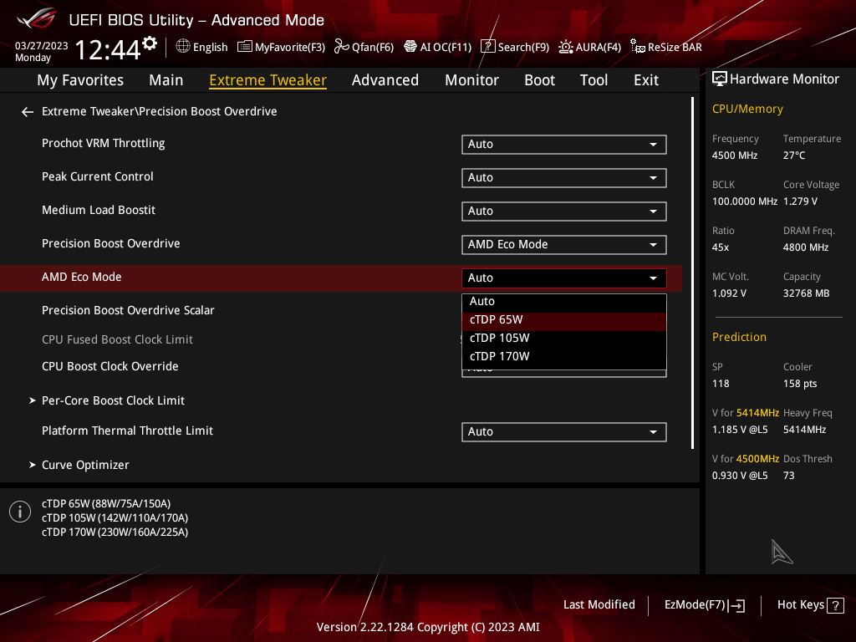Open the Exit tab
856x642 pixels.
pyautogui.click(x=646, y=80)
